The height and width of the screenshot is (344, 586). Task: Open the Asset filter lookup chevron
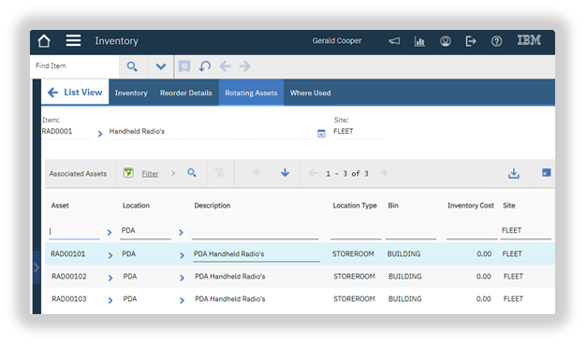click(110, 233)
